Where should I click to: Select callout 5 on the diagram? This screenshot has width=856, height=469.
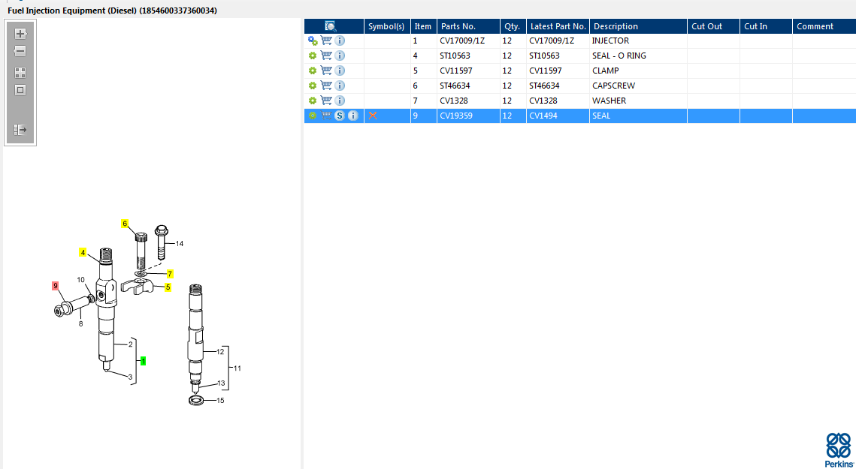[x=168, y=287]
